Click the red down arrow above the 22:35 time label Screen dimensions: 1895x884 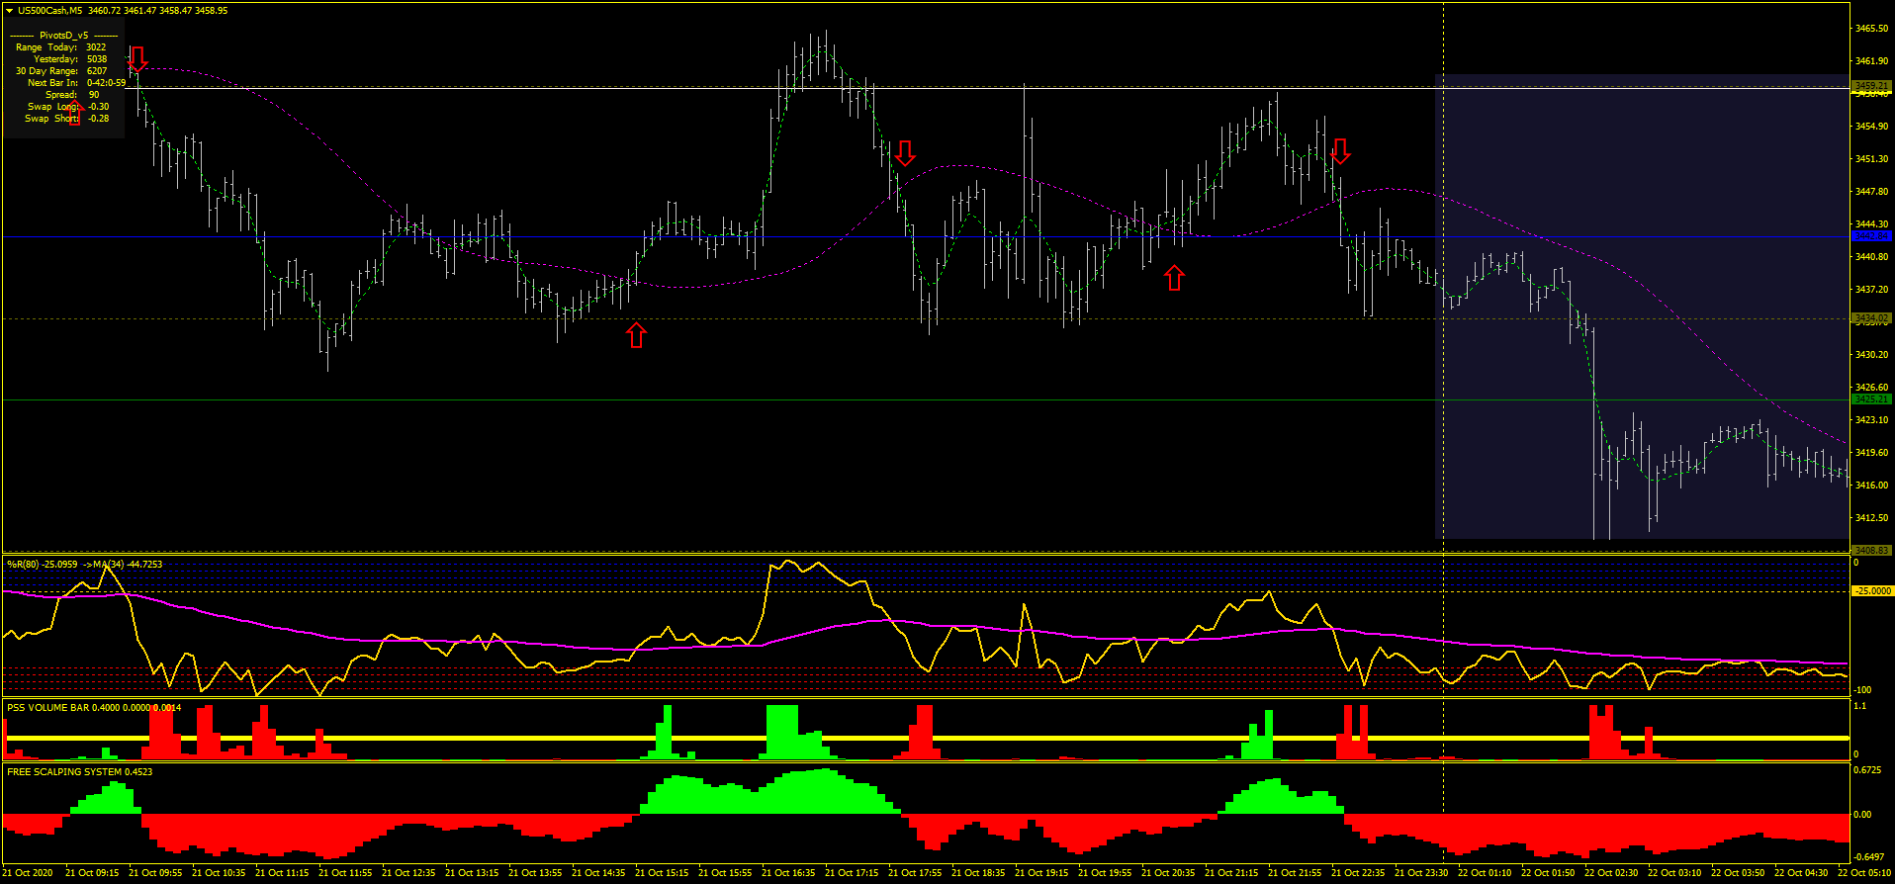1340,150
